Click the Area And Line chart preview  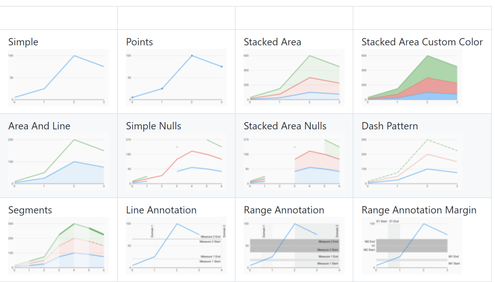[58, 161]
